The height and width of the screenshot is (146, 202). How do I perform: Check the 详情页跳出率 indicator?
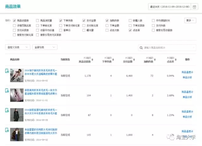pos(14,26)
